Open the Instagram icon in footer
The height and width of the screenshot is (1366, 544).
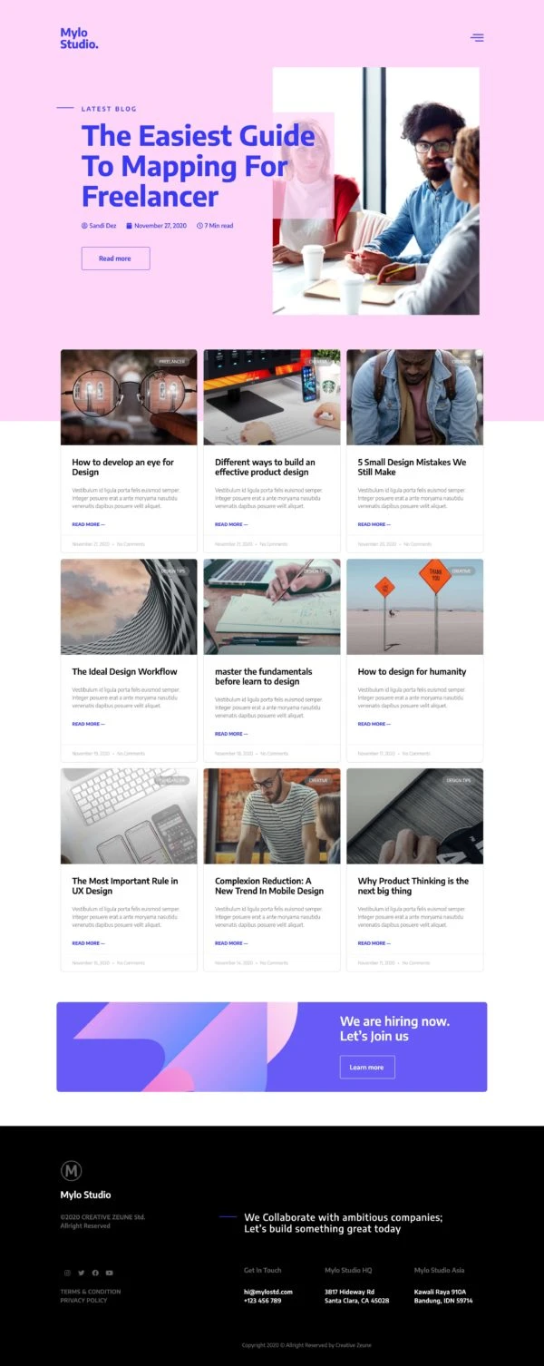coord(67,1273)
